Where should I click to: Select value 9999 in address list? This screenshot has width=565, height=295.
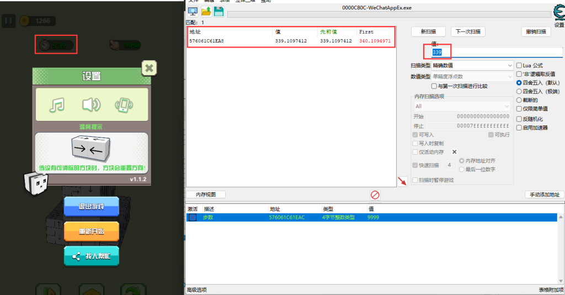373,218
